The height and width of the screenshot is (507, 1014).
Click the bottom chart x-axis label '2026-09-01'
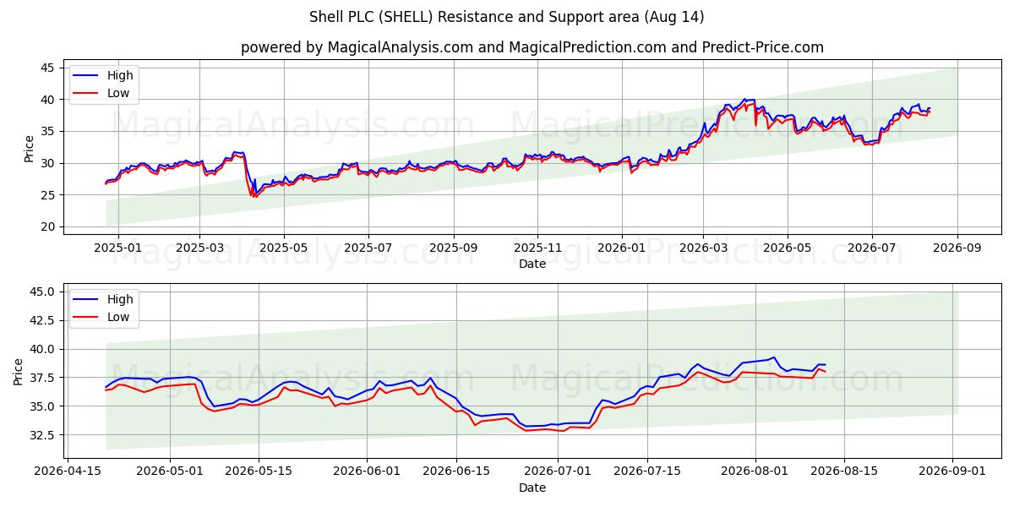[x=952, y=472]
